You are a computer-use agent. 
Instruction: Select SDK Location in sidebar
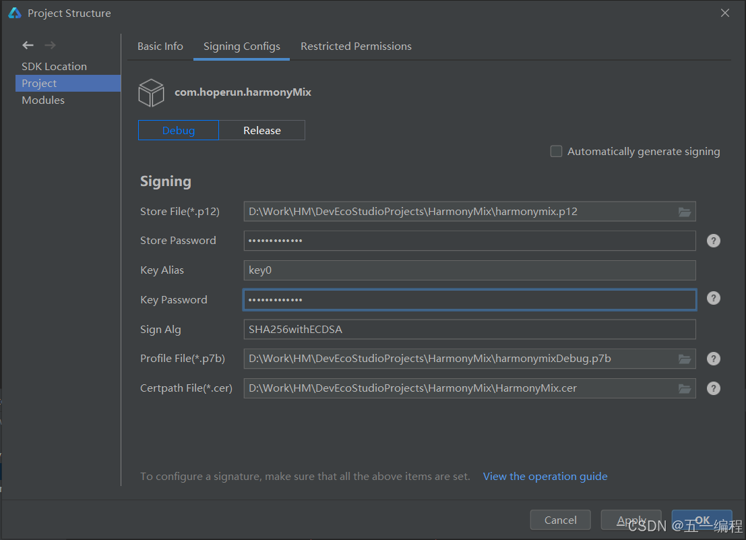click(x=54, y=67)
